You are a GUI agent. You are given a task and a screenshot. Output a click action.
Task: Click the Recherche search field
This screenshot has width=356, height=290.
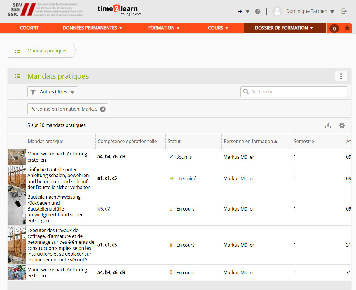(294, 92)
